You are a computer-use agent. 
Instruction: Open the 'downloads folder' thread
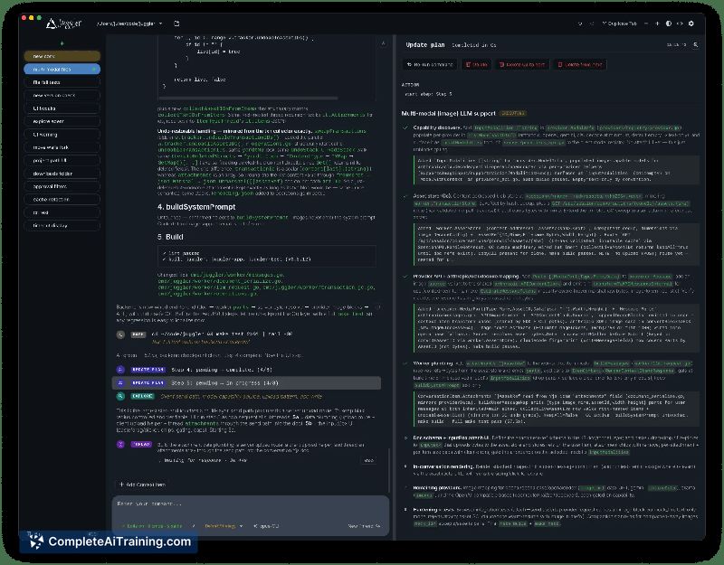62,174
